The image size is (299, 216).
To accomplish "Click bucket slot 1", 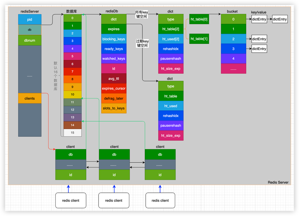I will click(x=233, y=29).
